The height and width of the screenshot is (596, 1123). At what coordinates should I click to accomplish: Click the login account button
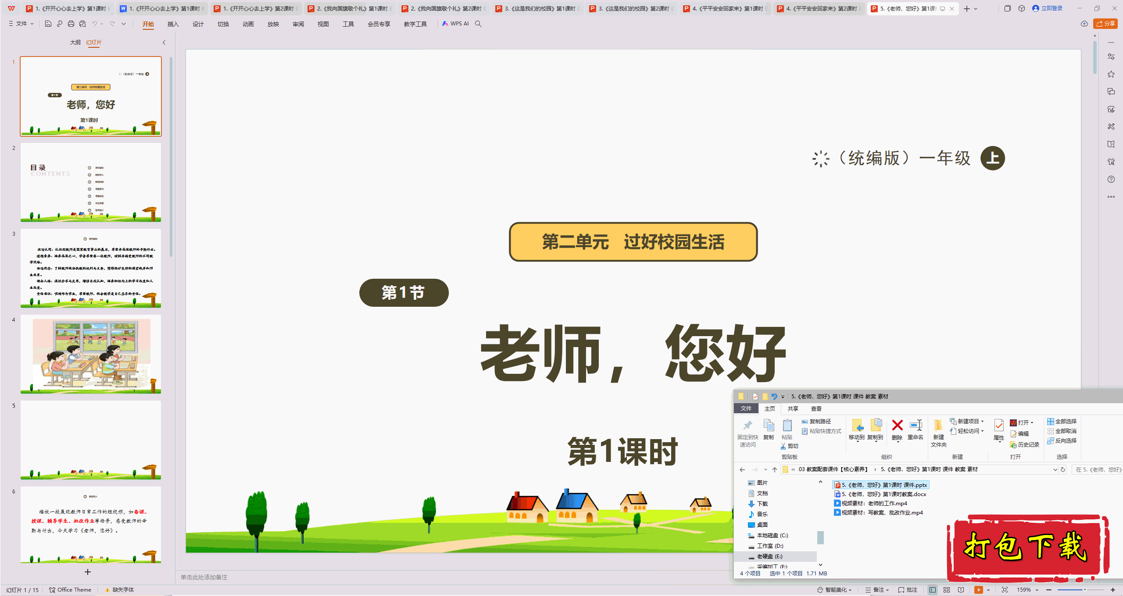[x=1047, y=8]
